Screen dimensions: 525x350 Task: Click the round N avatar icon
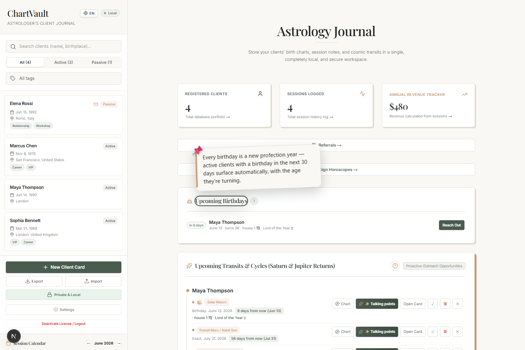pos(14,336)
